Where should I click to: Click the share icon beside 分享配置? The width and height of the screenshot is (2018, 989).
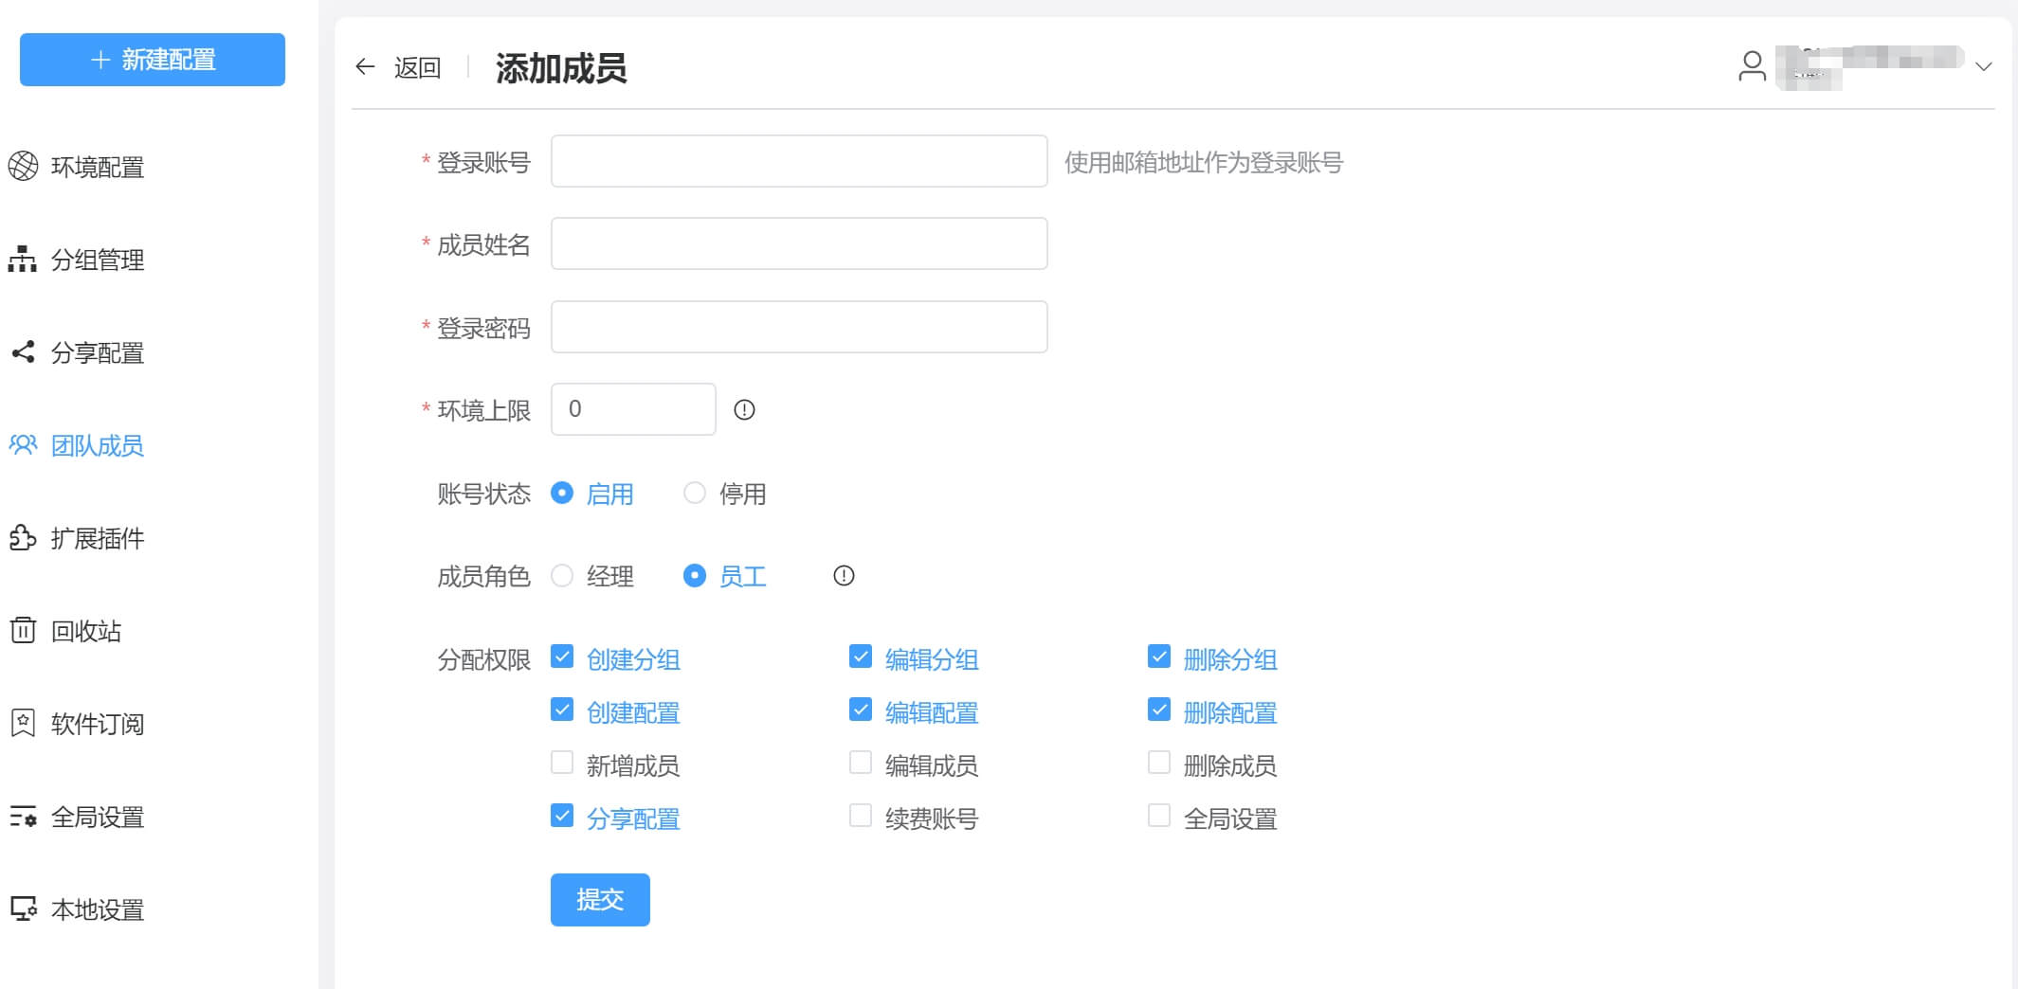tap(23, 351)
